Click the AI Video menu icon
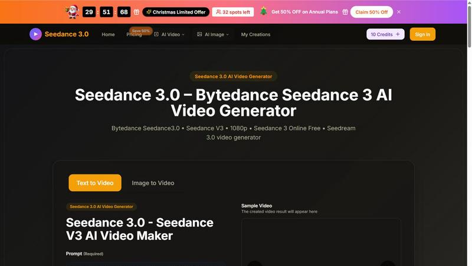 click(156, 34)
